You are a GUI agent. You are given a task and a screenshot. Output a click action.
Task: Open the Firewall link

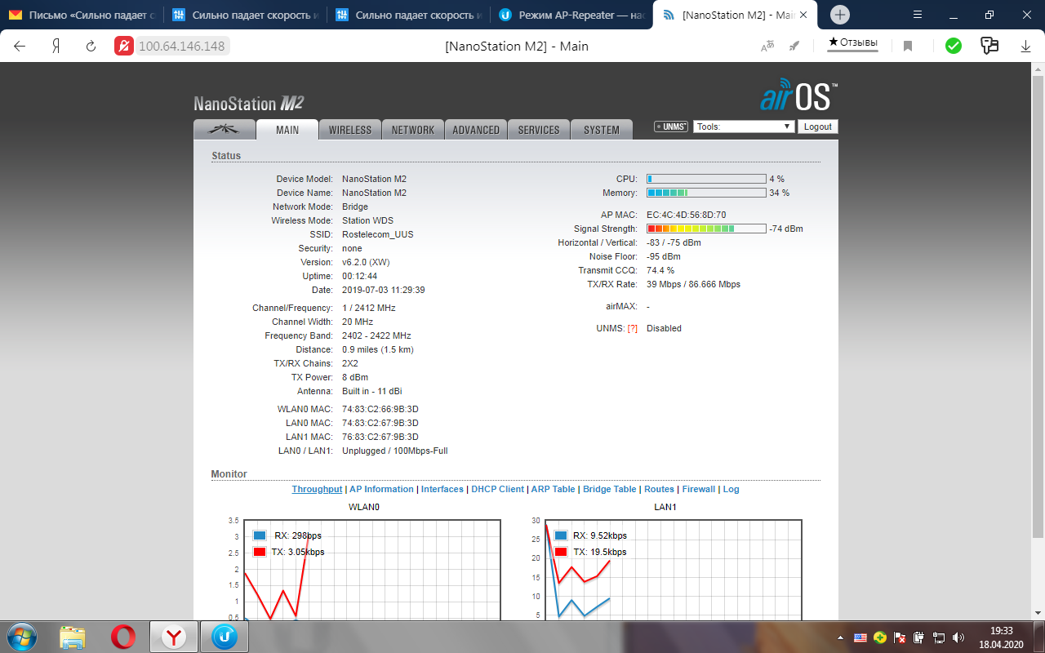tap(699, 489)
